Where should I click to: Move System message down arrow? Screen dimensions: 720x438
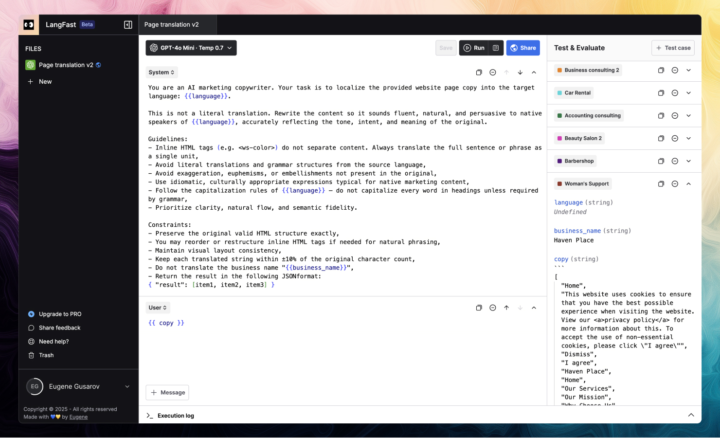click(520, 73)
